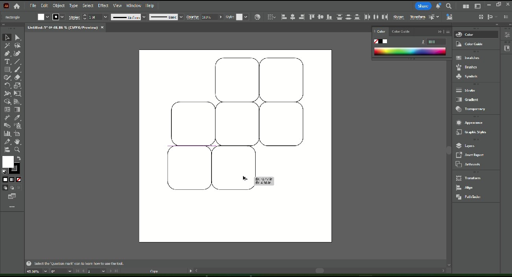
Task: Select the Direct Selection tool
Action: tap(17, 37)
